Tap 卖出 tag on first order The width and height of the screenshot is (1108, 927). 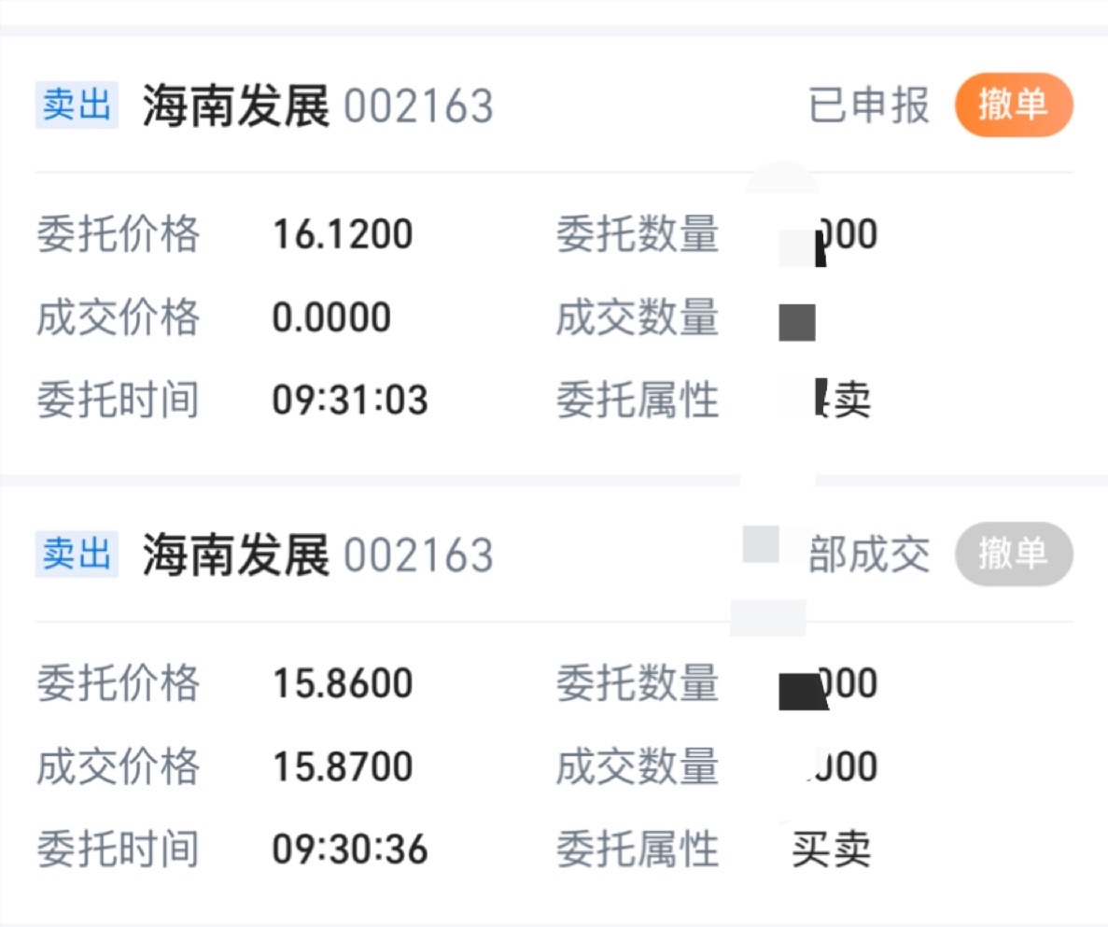click(77, 105)
